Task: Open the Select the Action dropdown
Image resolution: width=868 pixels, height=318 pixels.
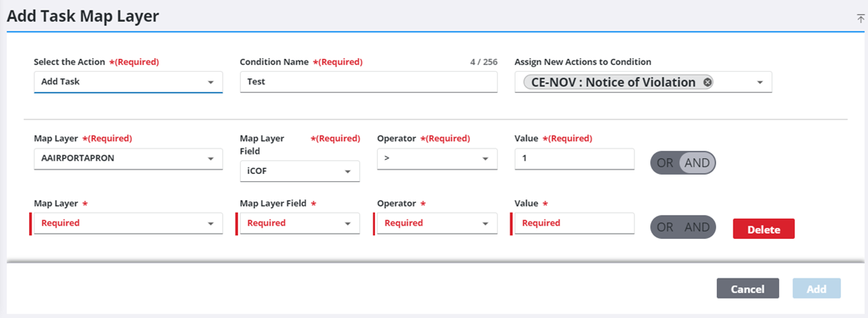Action: pos(128,81)
